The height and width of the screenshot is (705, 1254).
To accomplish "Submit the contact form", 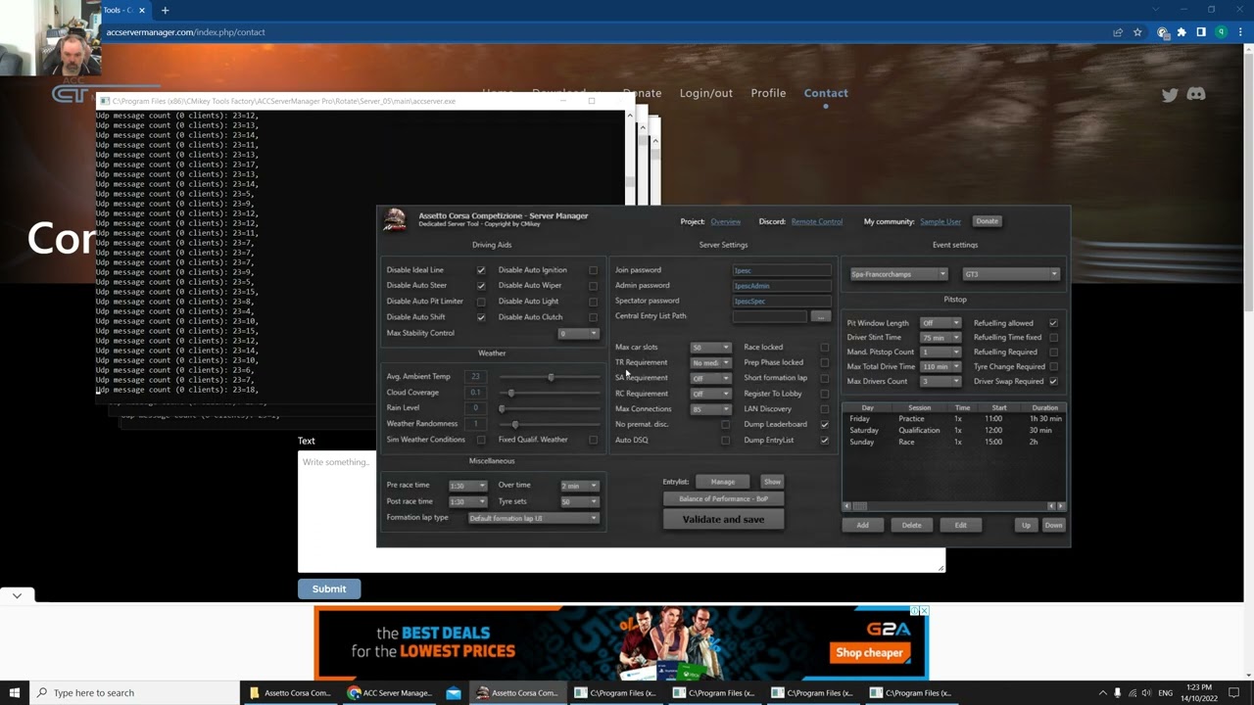I will pyautogui.click(x=329, y=588).
